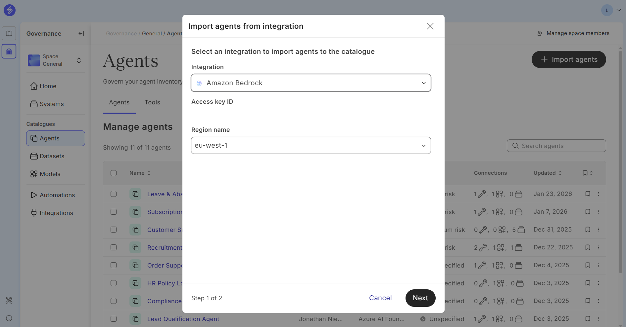Open the book icon in left rail
Screen dimensions: 626x327
[9, 33]
